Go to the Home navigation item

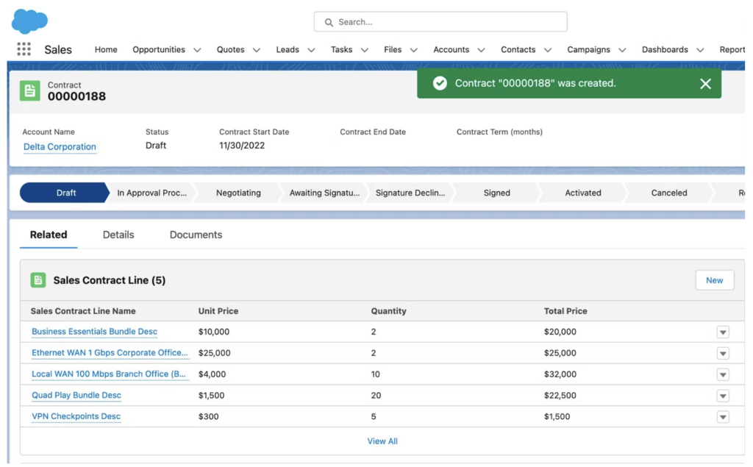pos(106,49)
